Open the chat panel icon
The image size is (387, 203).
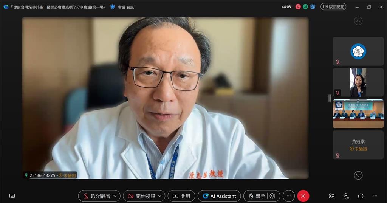click(361, 196)
